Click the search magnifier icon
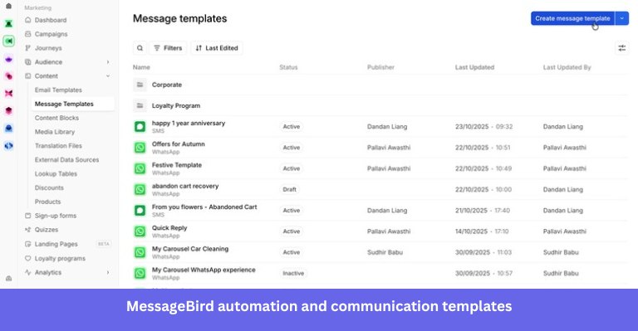The height and width of the screenshot is (331, 638). click(x=140, y=48)
